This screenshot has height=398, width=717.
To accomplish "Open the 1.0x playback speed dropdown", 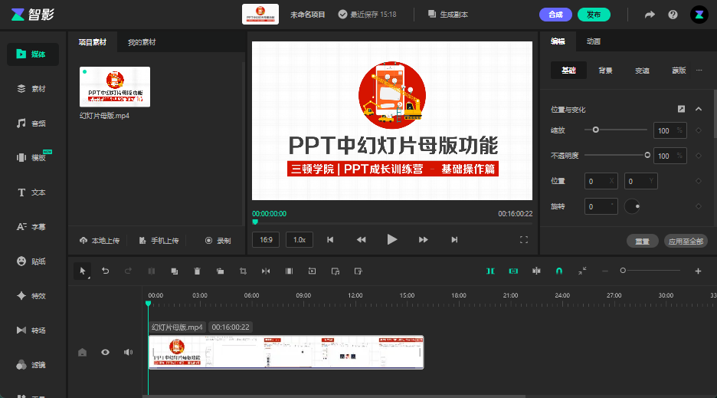I will coord(300,239).
